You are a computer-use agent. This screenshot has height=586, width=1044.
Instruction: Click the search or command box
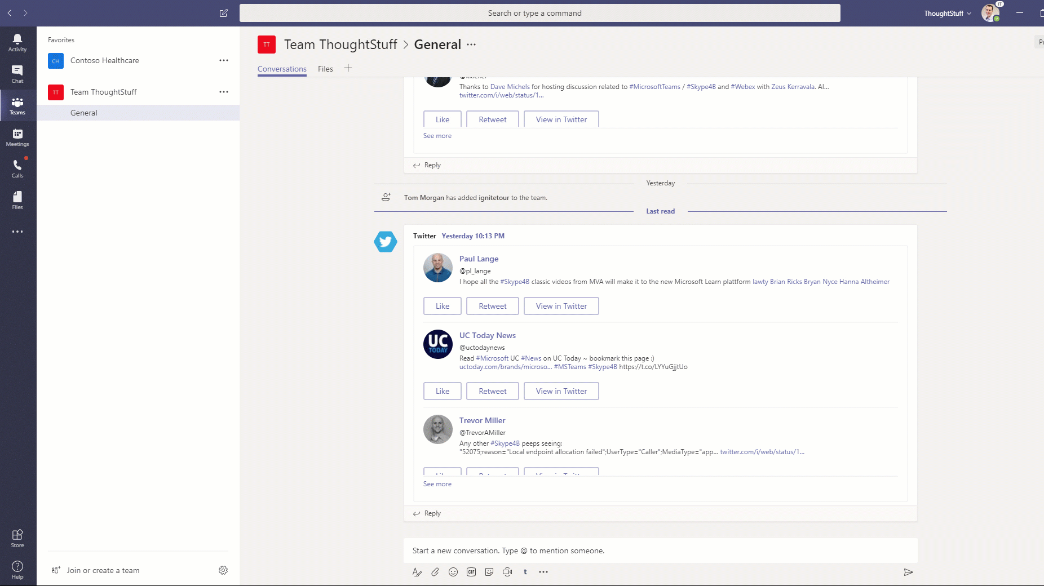(539, 13)
